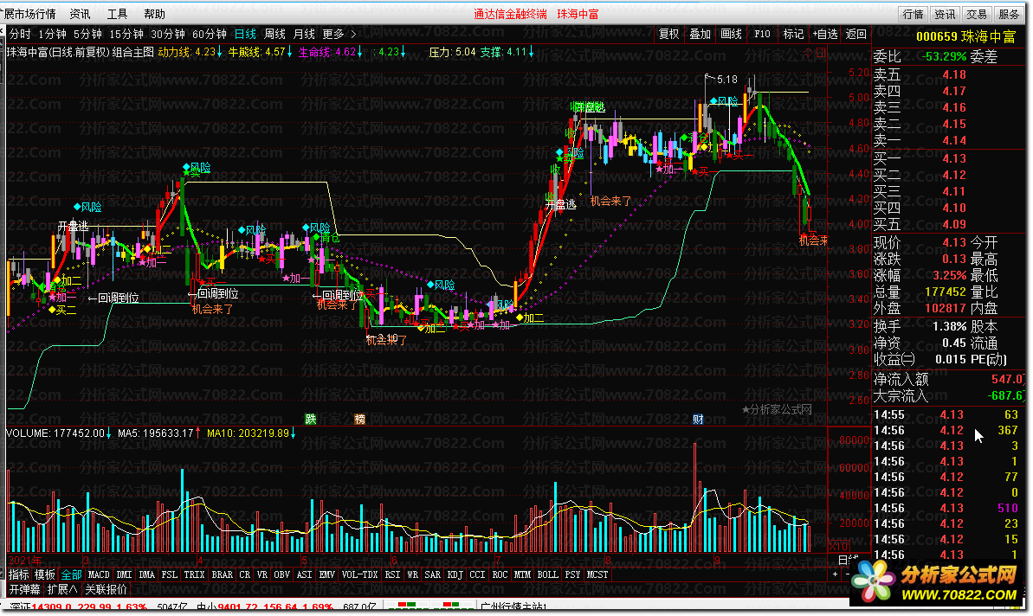Toggle the 开弹幕 bullet-comments button
Viewport: 1033px width, 616px height.
point(25,590)
